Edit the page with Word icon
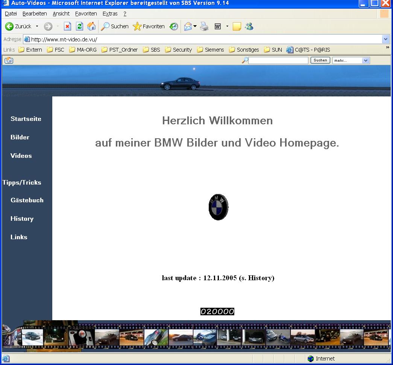Image resolution: width=393 pixels, height=365 pixels. coord(218,26)
